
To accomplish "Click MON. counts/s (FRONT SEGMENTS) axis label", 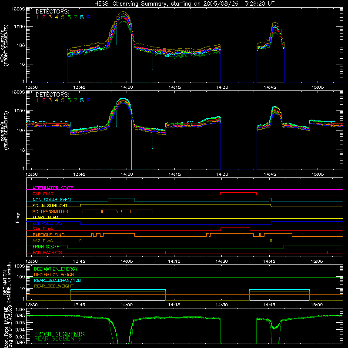I will tap(4, 45).
